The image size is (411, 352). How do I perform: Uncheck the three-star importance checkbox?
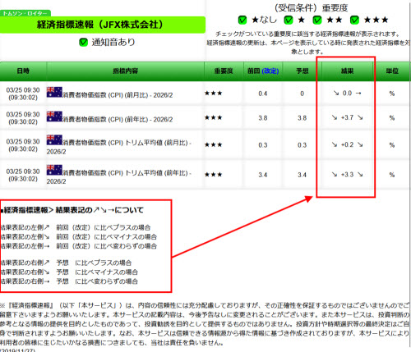point(354,20)
